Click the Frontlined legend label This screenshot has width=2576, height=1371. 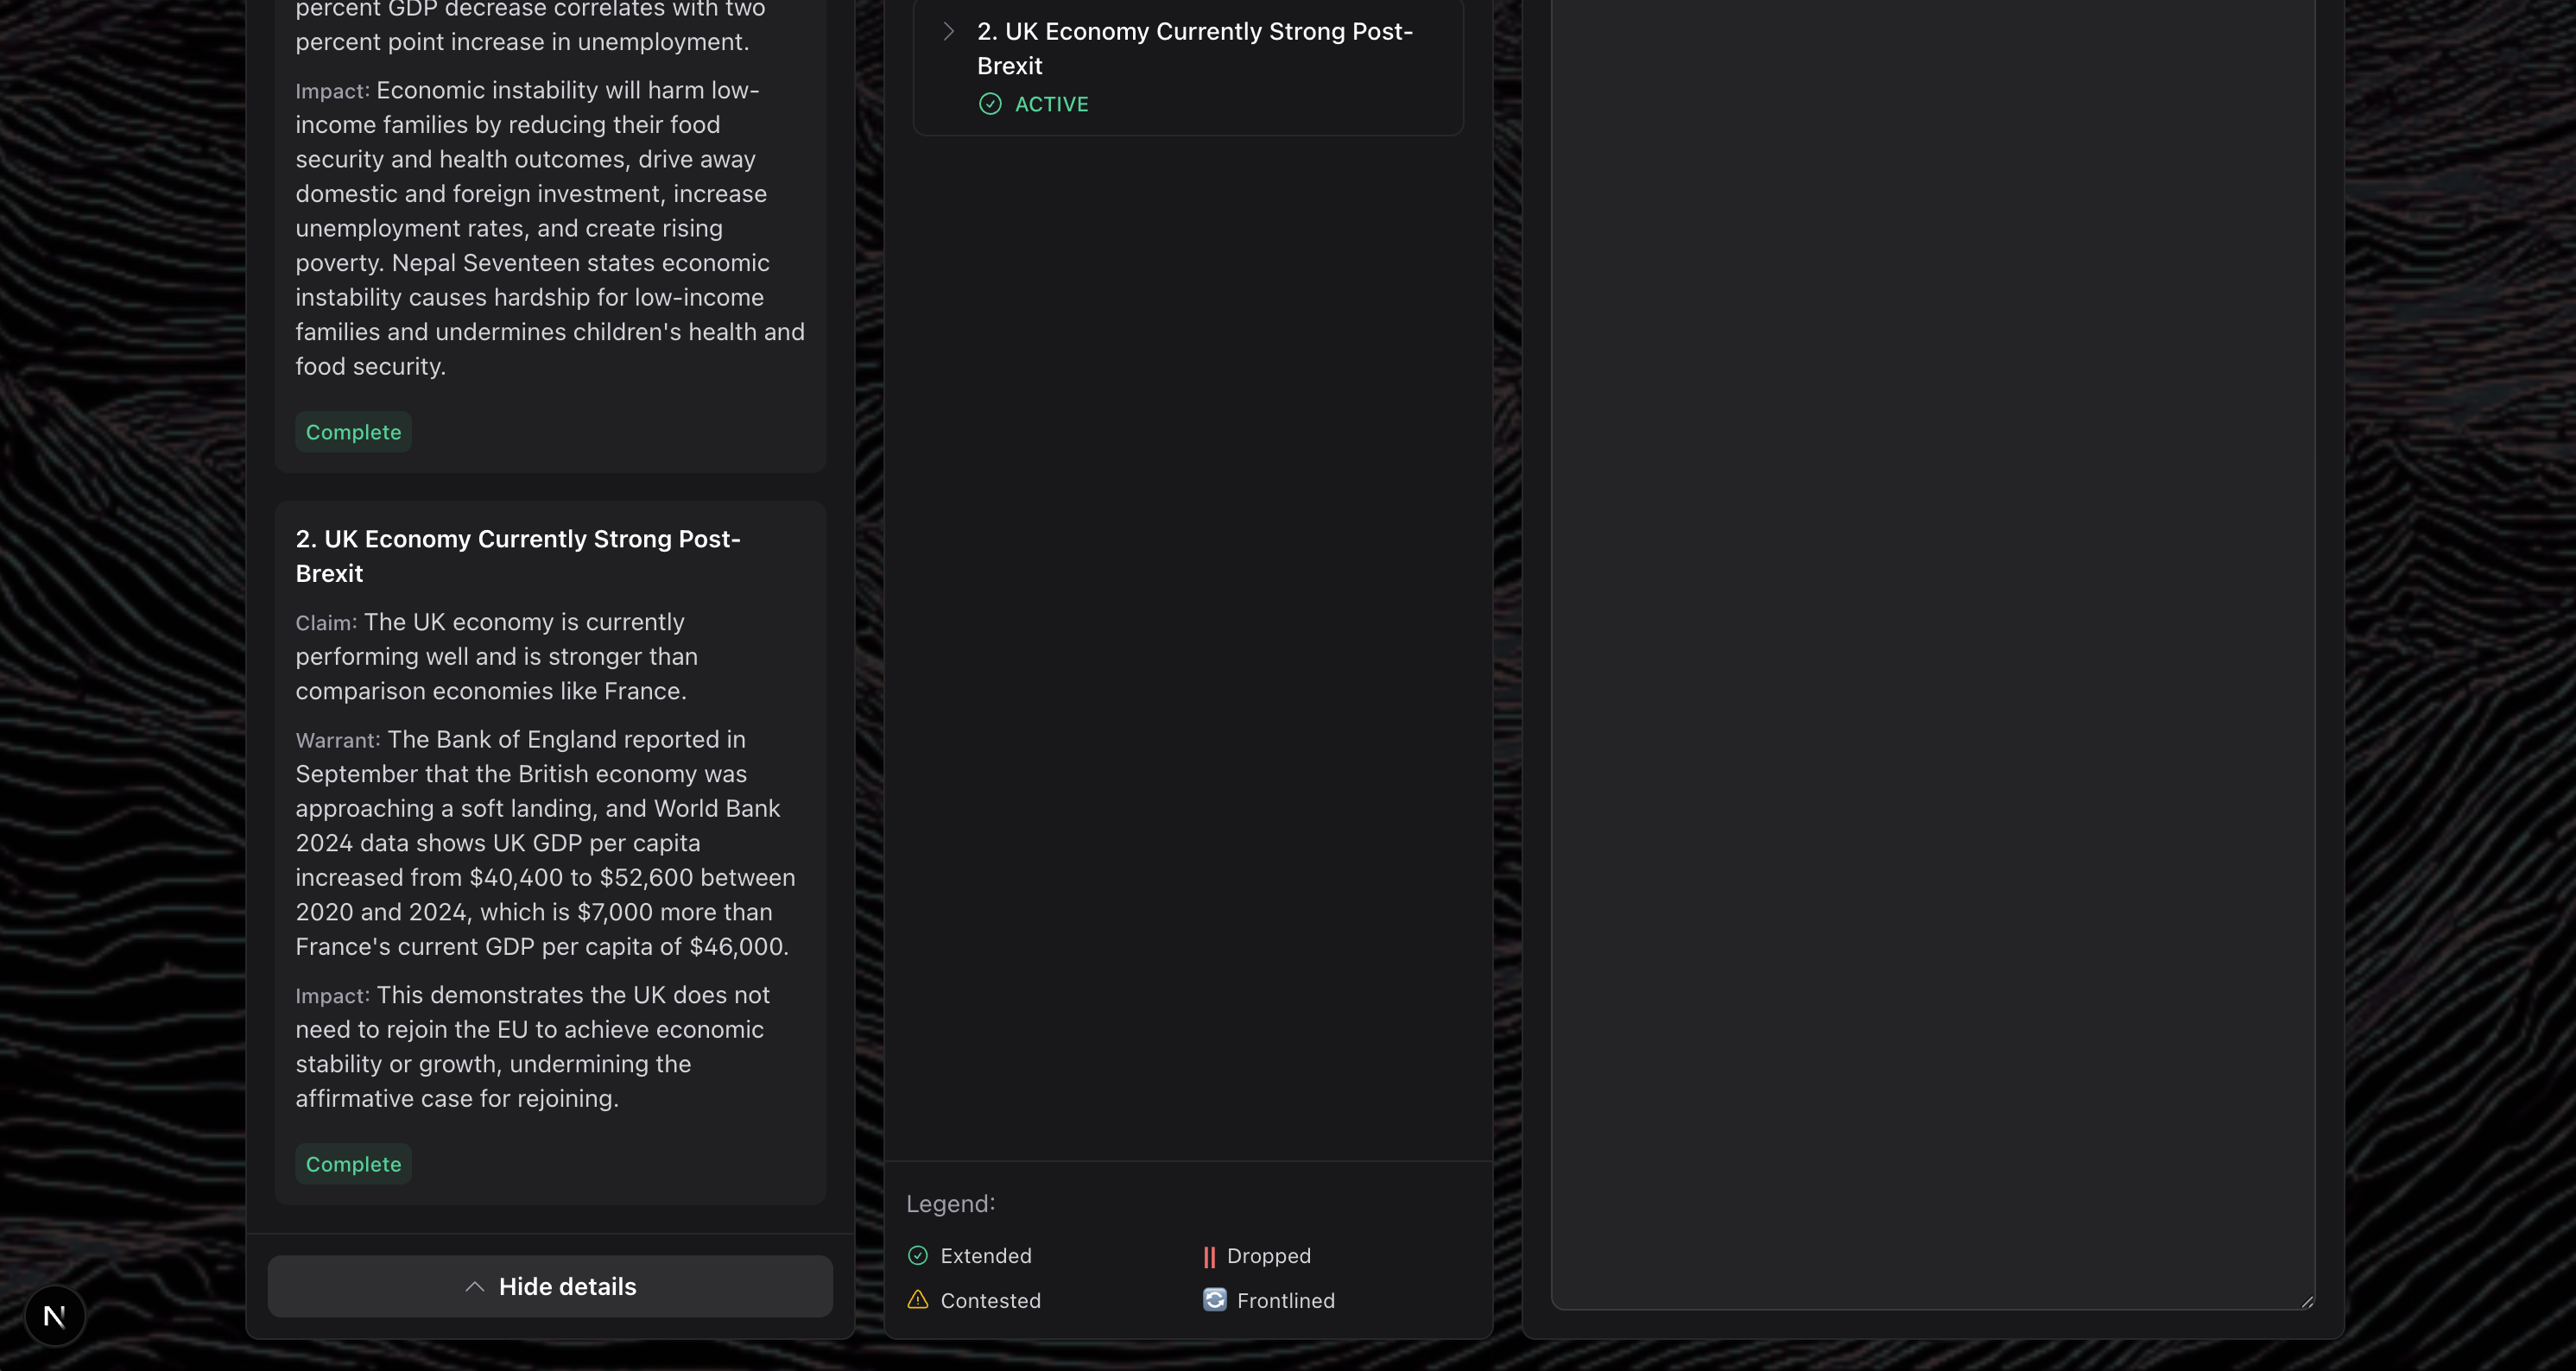tap(1285, 1300)
